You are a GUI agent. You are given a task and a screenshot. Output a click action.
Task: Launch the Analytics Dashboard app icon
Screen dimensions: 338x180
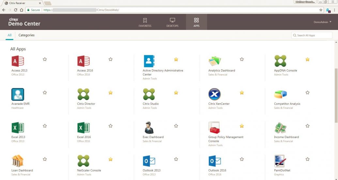215,61
